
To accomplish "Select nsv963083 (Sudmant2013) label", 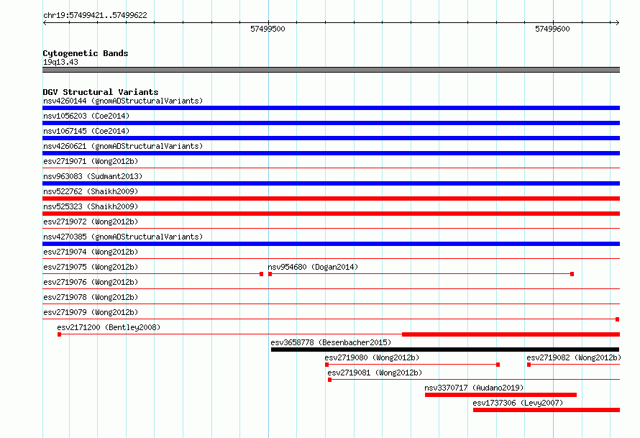I will pyautogui.click(x=93, y=176).
